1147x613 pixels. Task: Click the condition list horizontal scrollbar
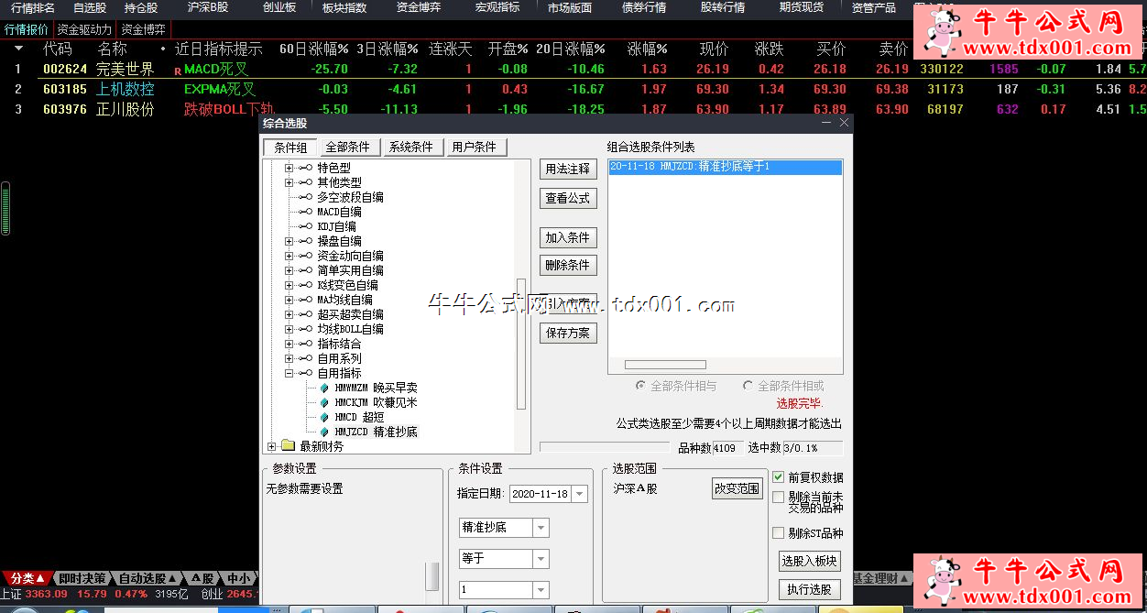click(665, 365)
